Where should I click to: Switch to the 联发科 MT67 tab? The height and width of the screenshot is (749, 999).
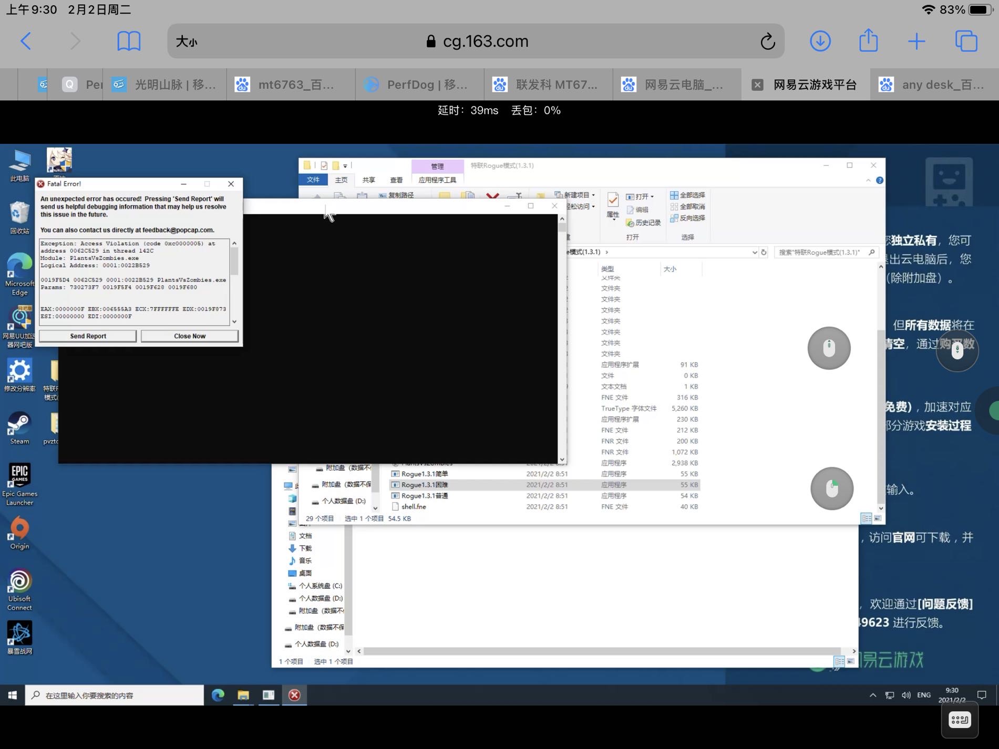point(548,85)
